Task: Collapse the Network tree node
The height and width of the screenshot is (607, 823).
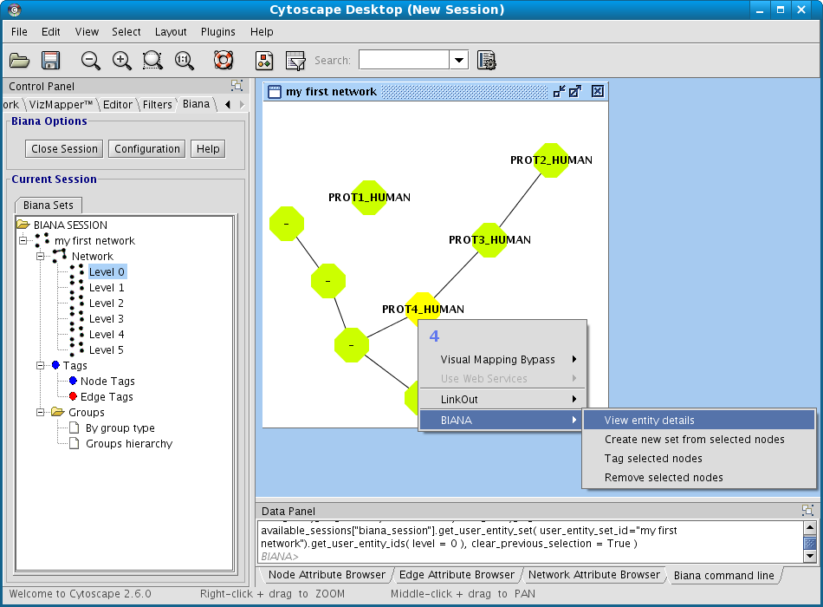Action: [40, 257]
